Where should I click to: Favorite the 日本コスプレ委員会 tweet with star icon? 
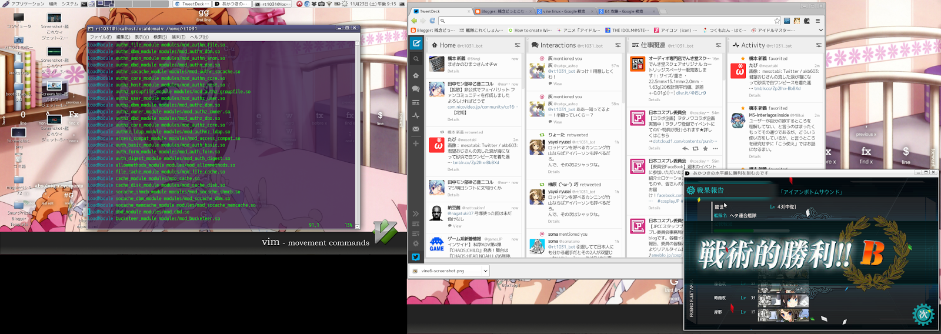tap(705, 148)
